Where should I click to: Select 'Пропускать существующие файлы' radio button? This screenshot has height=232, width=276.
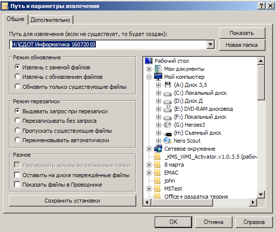(x=17, y=130)
